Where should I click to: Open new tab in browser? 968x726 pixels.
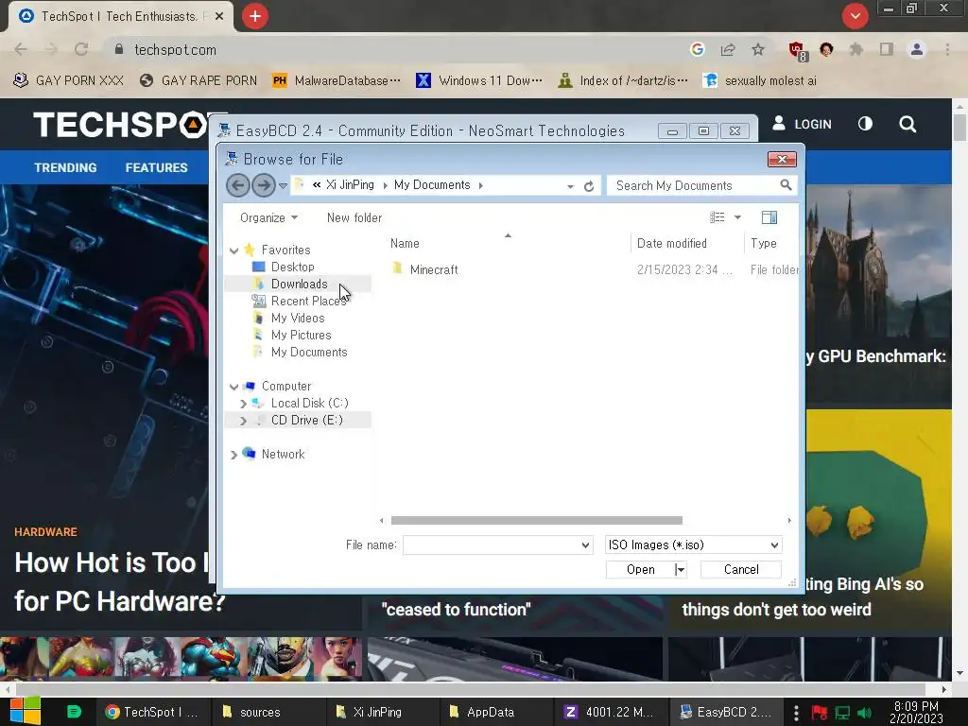click(255, 16)
